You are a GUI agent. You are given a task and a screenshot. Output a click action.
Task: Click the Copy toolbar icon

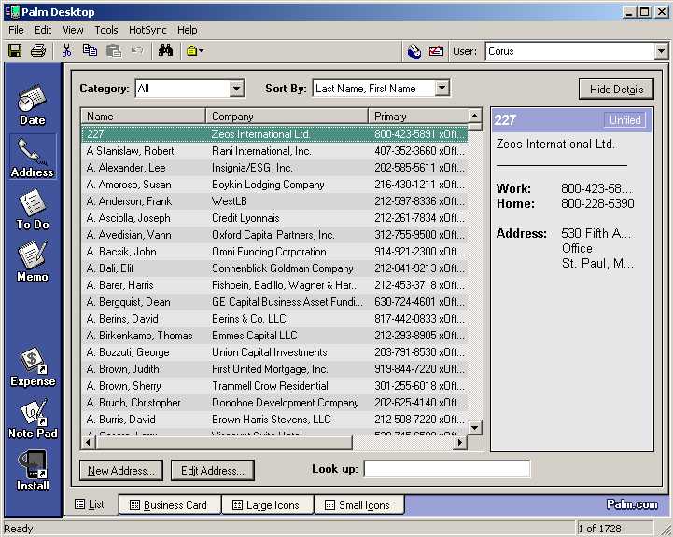point(90,50)
